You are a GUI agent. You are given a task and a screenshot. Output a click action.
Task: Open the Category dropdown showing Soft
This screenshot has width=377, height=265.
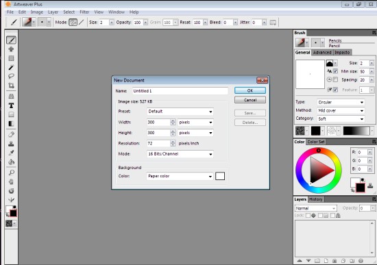341,118
